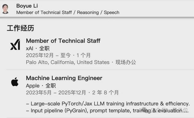Click the PyTorch/Jax LLM training infrastructure line
This screenshot has height=118, width=194.
point(108,104)
